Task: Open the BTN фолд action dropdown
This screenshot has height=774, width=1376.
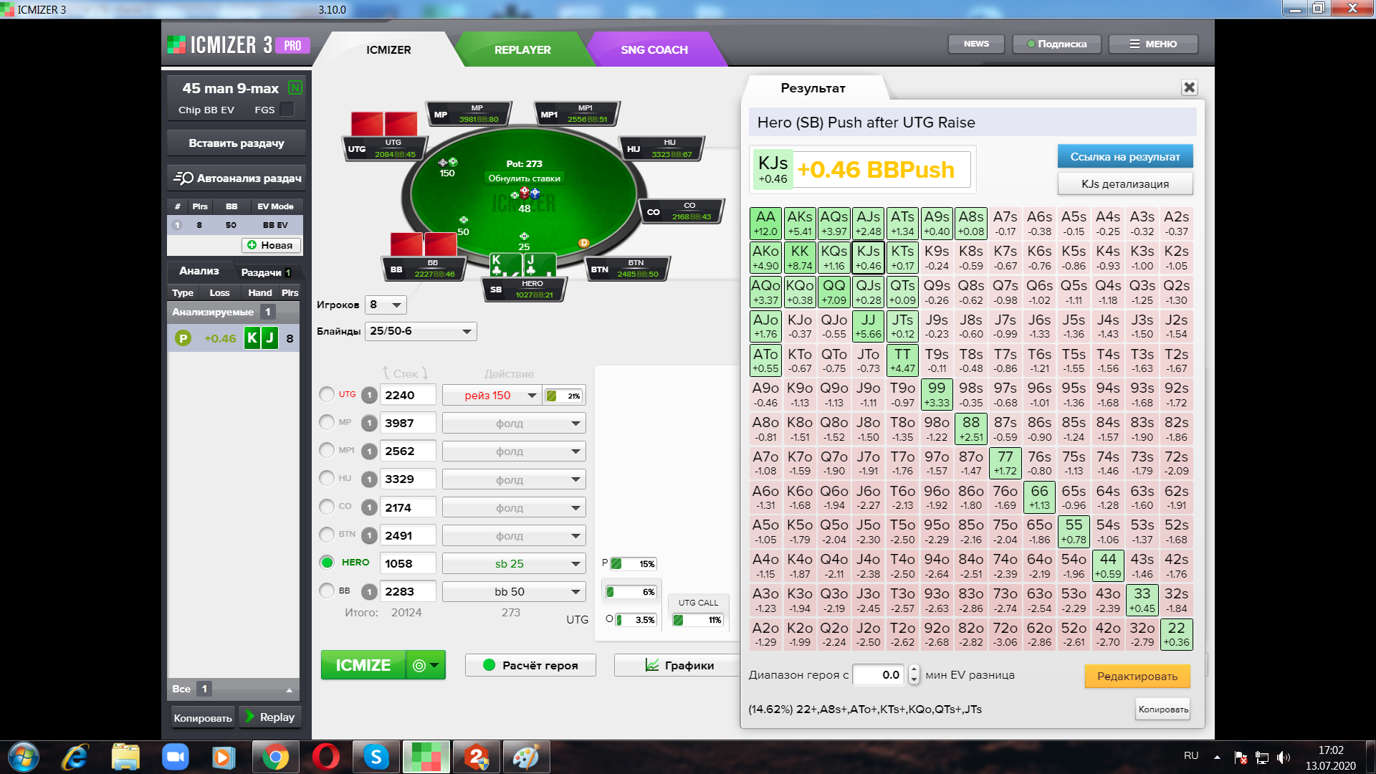Action: click(x=514, y=536)
